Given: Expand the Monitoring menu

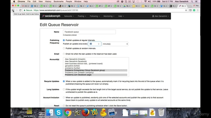Looking at the screenshot, I should point(109,16).
